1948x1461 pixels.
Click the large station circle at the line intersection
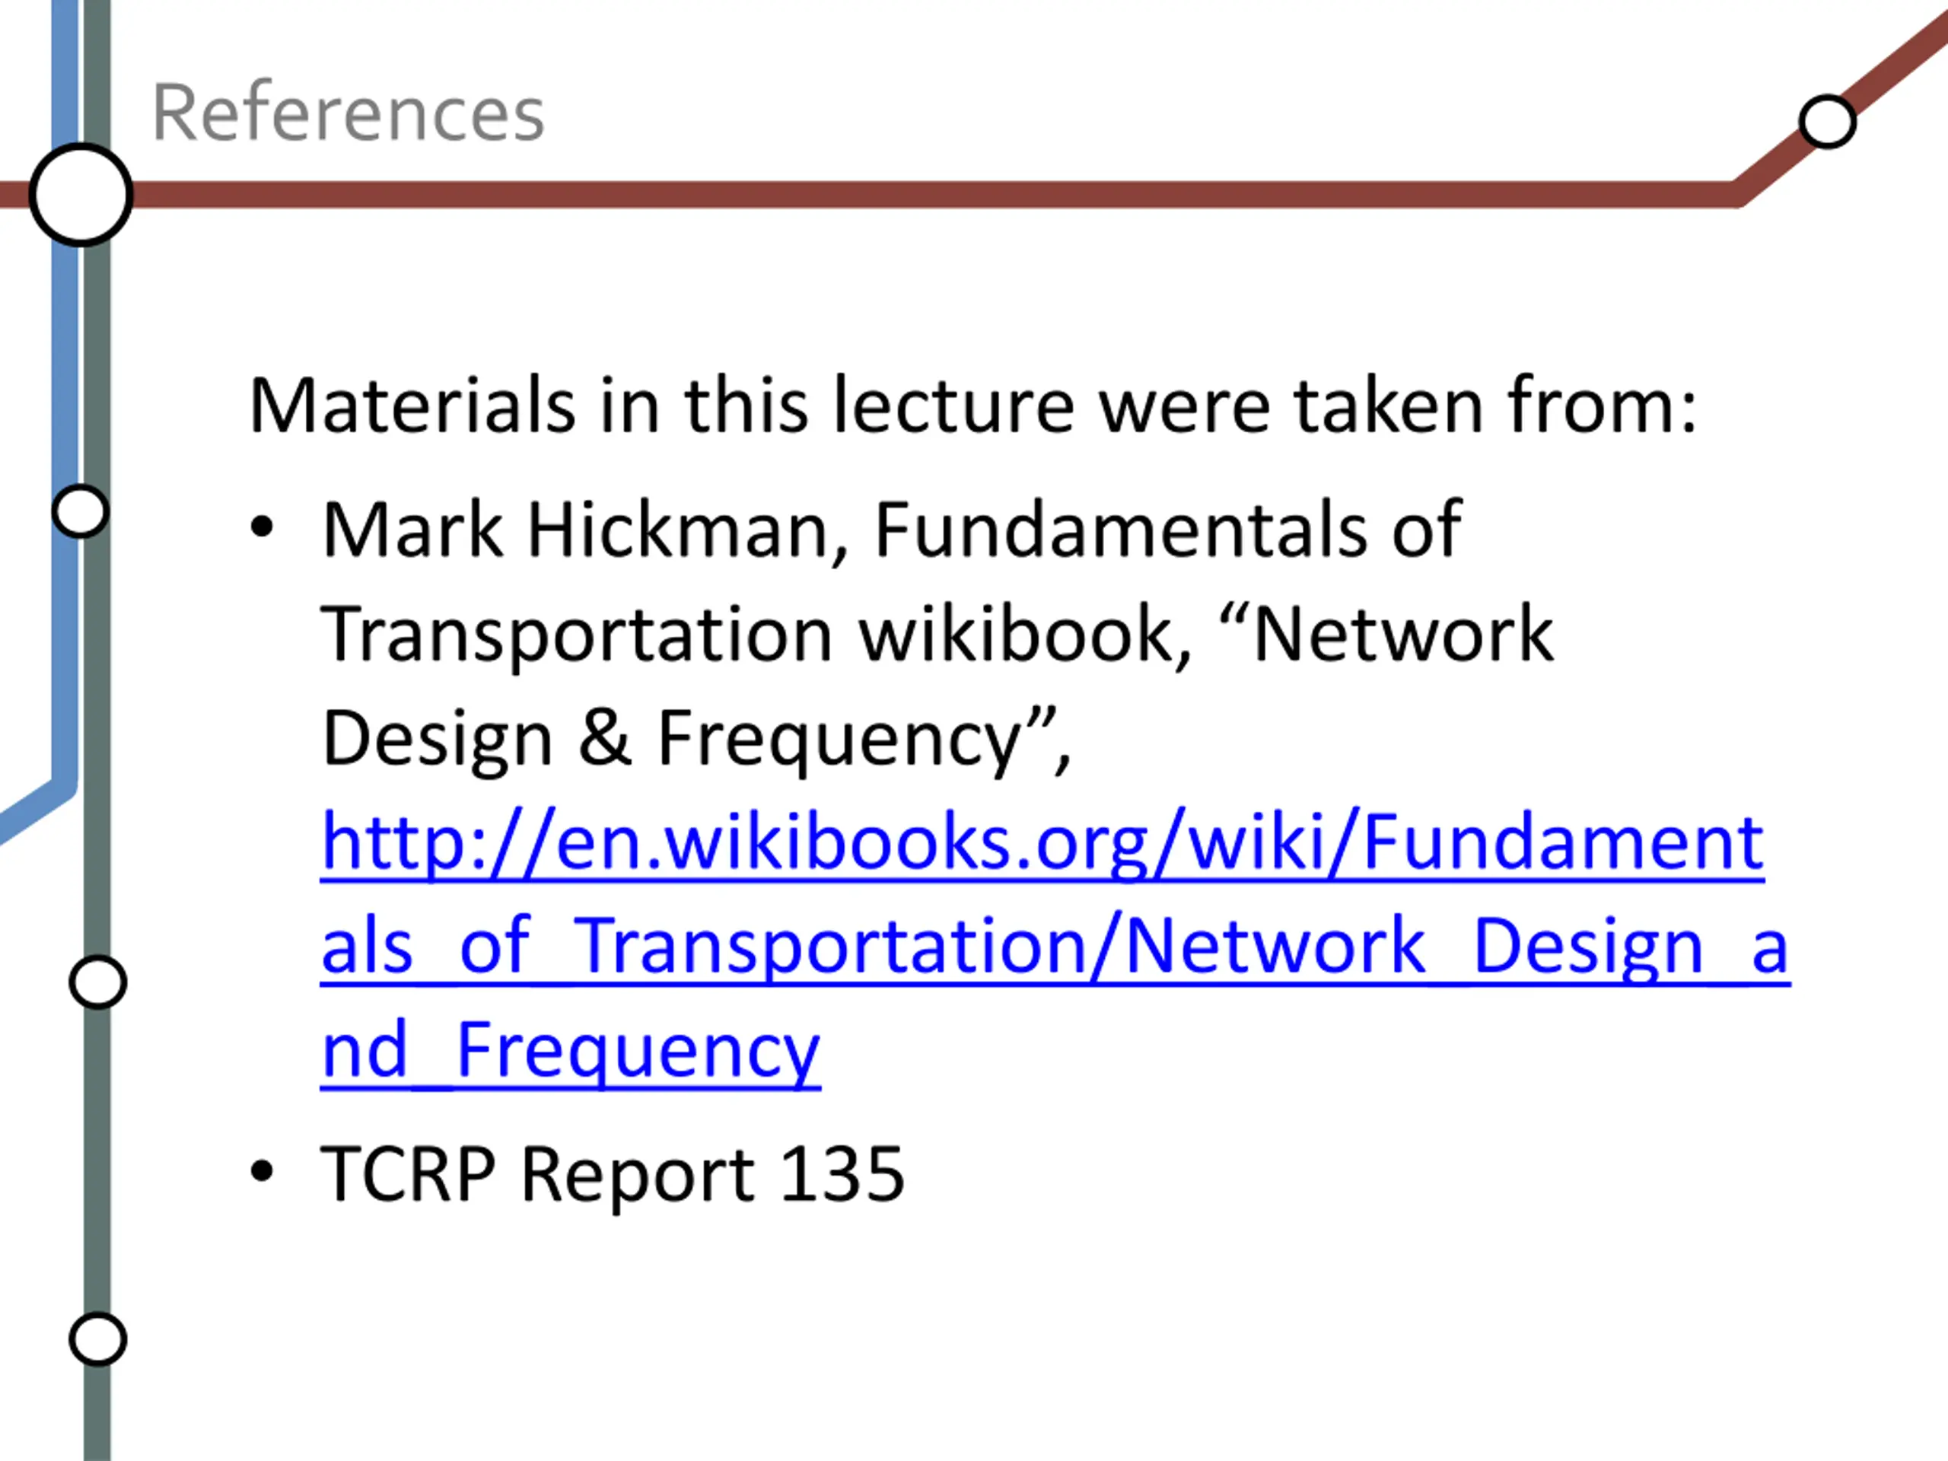[81, 195]
